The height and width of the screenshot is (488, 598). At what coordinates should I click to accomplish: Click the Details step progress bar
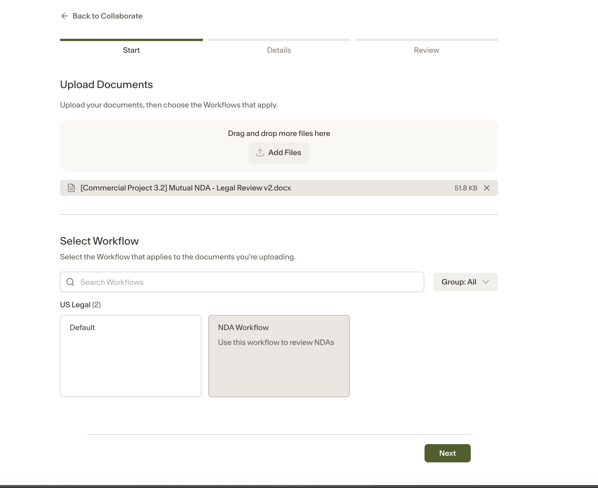tap(279, 40)
